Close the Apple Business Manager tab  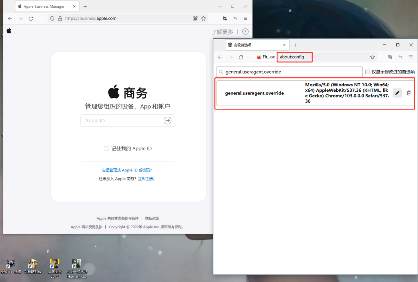pyautogui.click(x=74, y=7)
